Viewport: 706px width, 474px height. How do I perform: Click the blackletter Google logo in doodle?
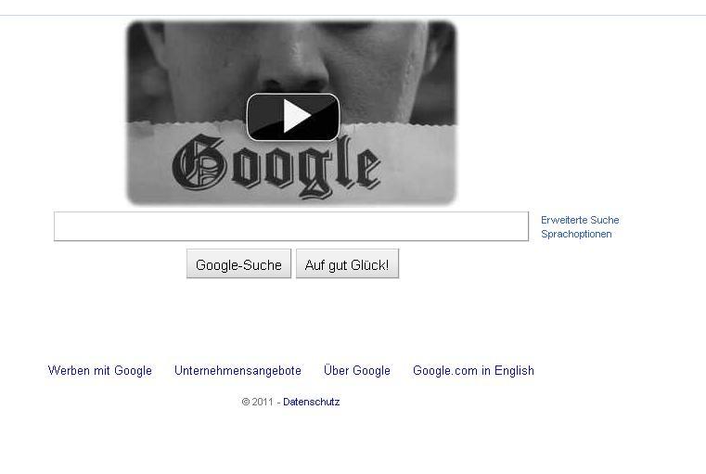(x=276, y=166)
